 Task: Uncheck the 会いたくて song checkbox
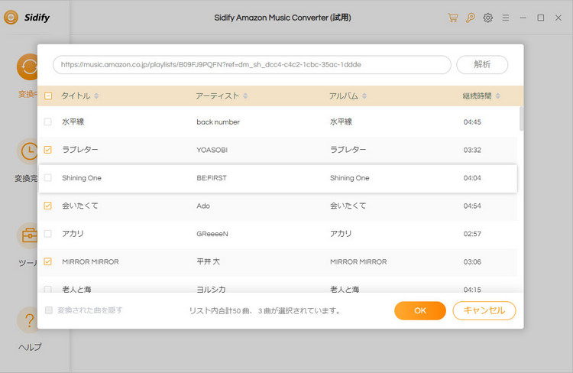pyautogui.click(x=48, y=206)
